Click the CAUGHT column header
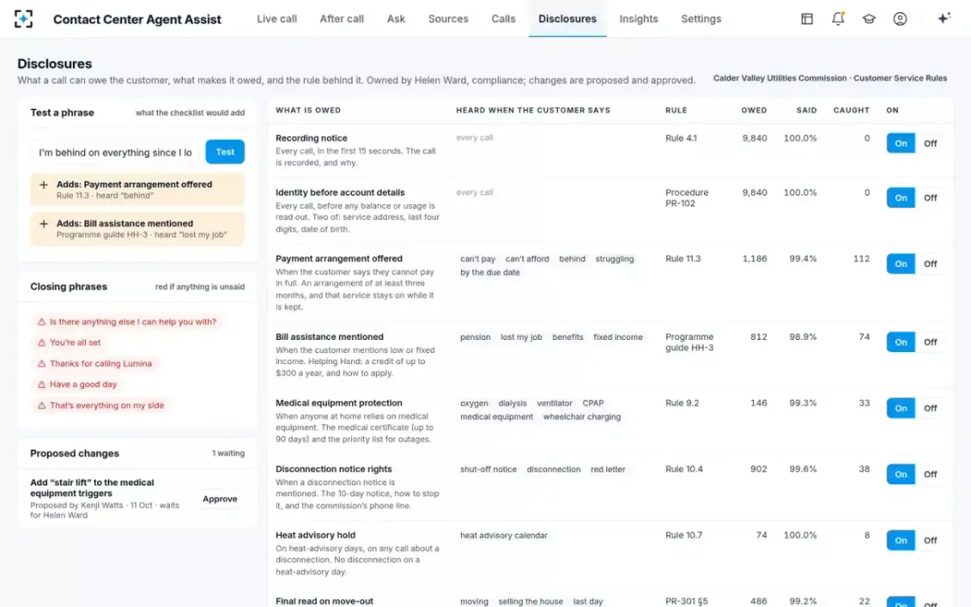 tap(851, 110)
